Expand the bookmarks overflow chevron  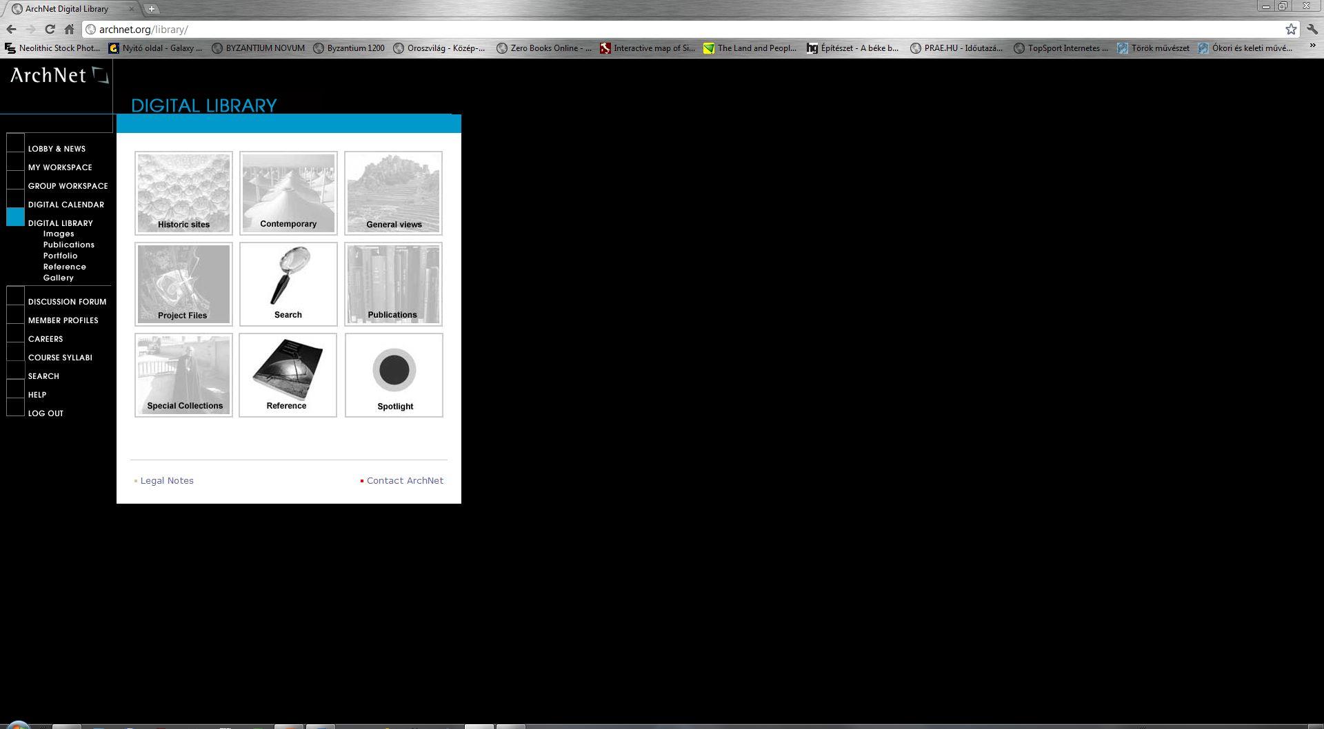click(1312, 47)
